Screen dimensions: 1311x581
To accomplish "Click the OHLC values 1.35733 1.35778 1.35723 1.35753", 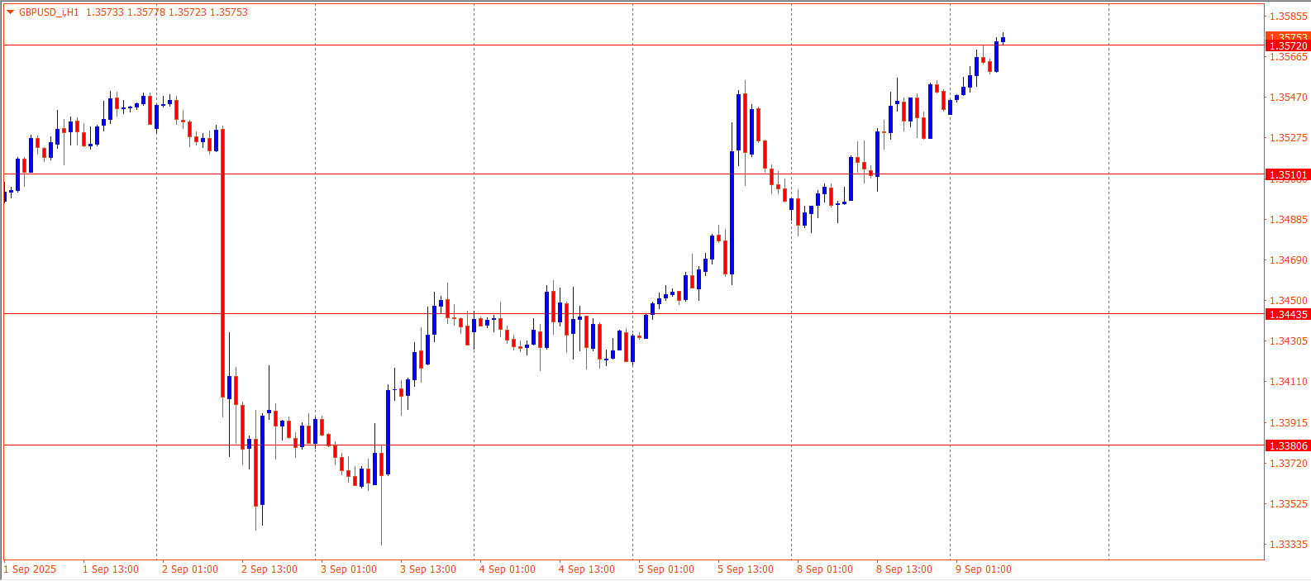I will tap(167, 12).
